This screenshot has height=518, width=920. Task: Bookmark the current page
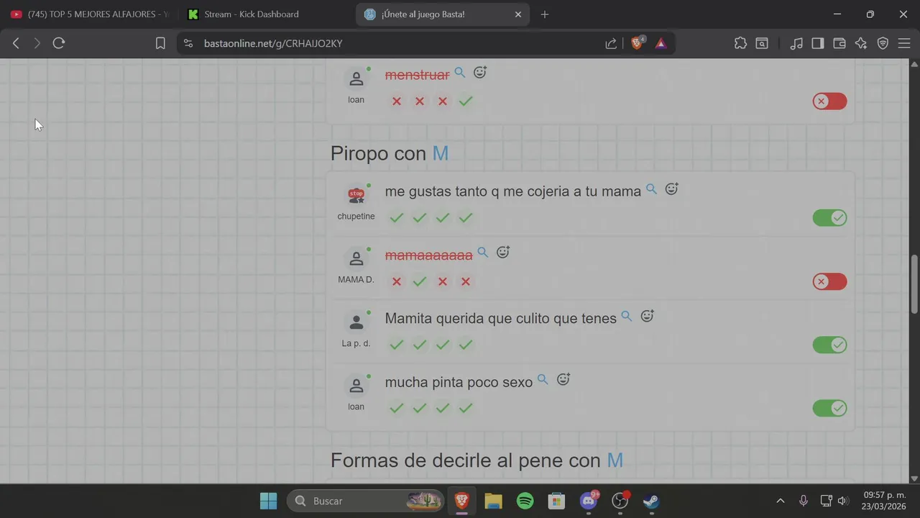tap(160, 43)
